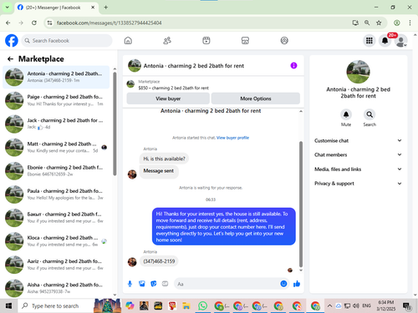Image resolution: width=418 pixels, height=313 pixels.
Task: Show hidden system tray icons chevron
Action: tap(329, 305)
